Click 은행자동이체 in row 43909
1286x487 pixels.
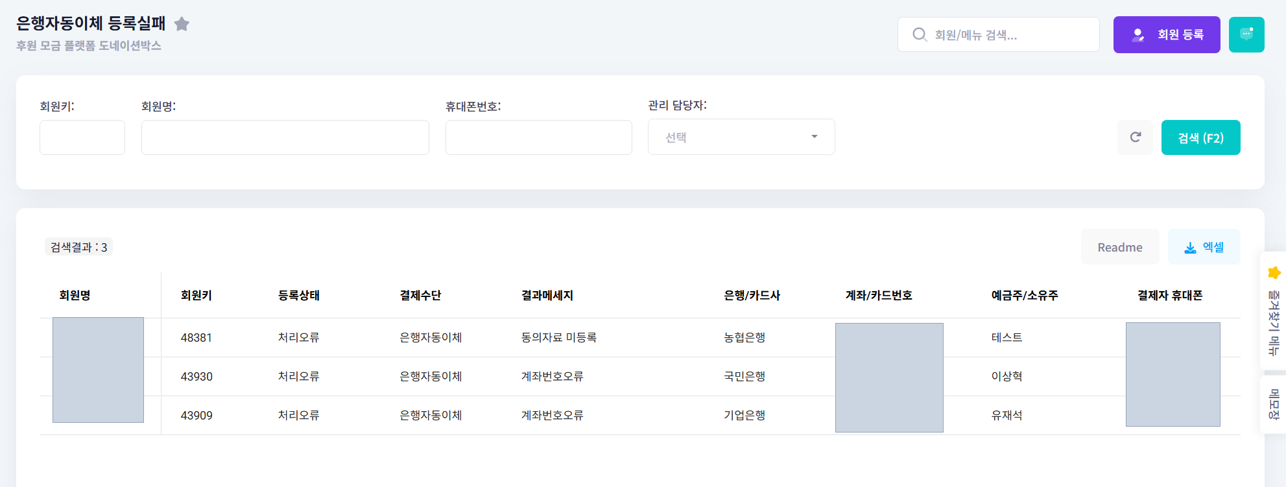pyautogui.click(x=431, y=416)
